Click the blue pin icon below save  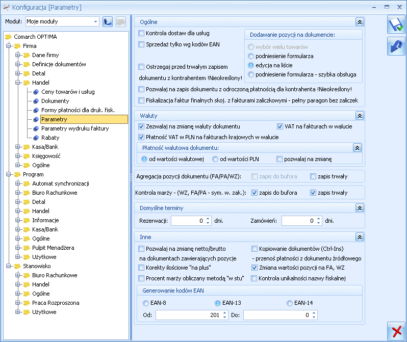click(x=396, y=46)
